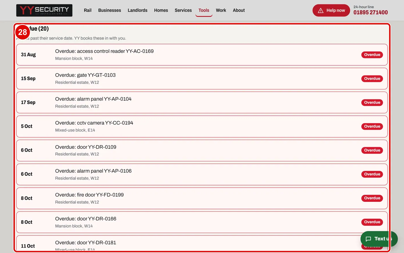Click the '15 Sep' date
Viewport: 404px width, 253px height.
[28, 79]
